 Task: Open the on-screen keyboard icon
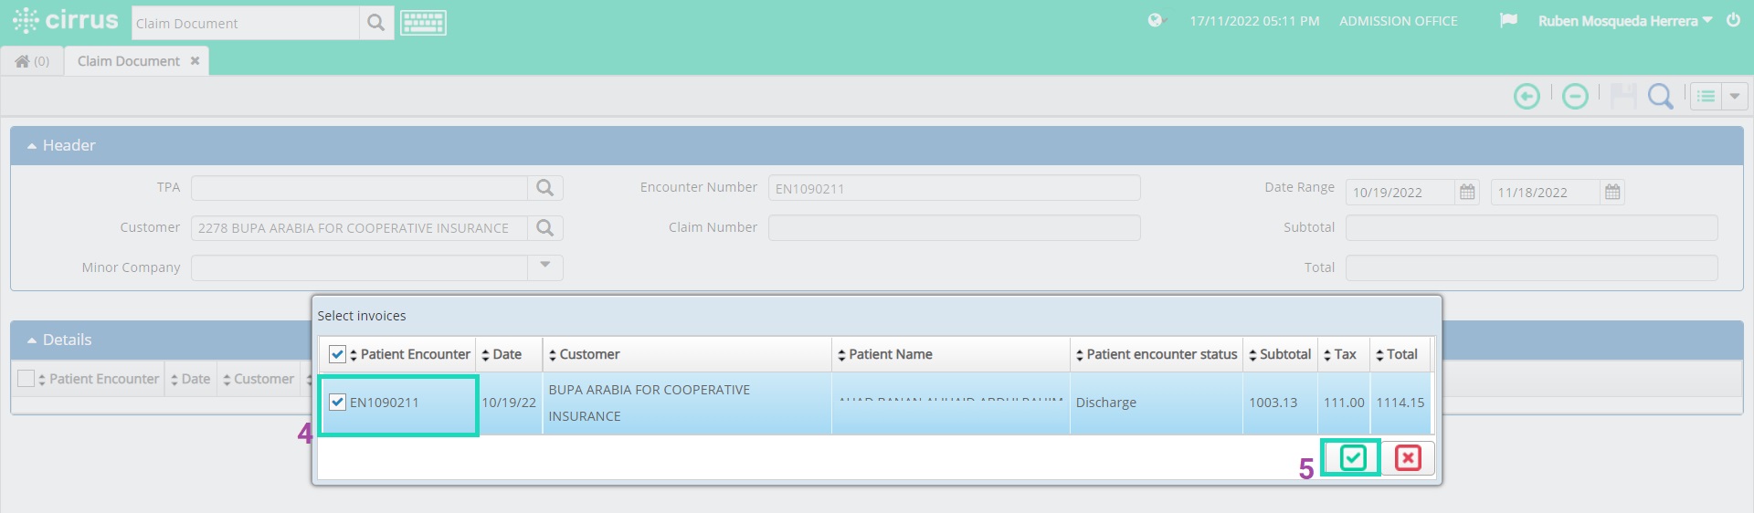coord(423,23)
